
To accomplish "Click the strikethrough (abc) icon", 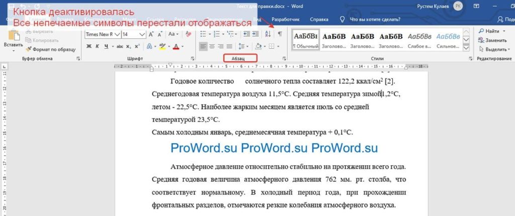I will pyautogui.click(x=119, y=47).
